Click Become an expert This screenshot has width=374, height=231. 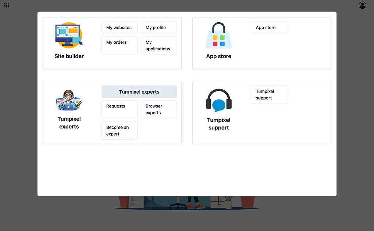[119, 130]
